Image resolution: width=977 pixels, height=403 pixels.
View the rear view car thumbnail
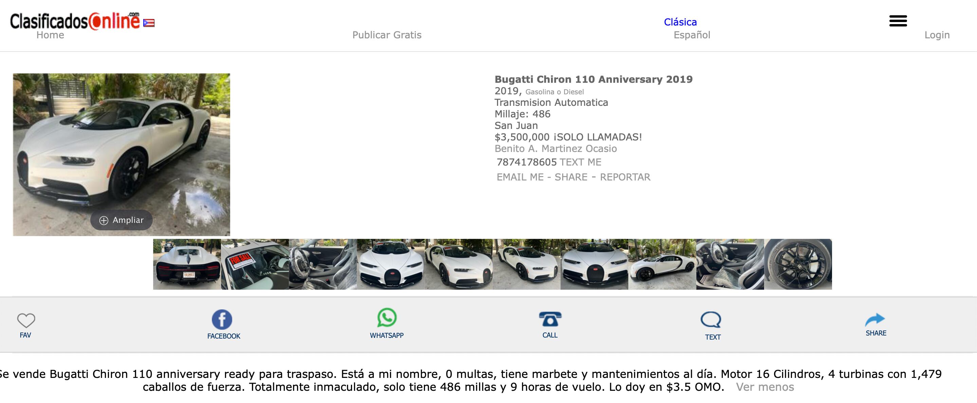click(187, 264)
